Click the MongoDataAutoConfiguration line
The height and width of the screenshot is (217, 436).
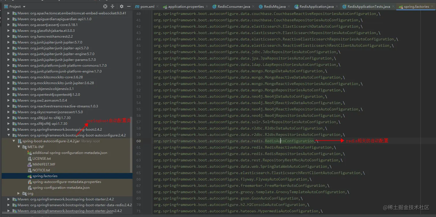coord(240,71)
